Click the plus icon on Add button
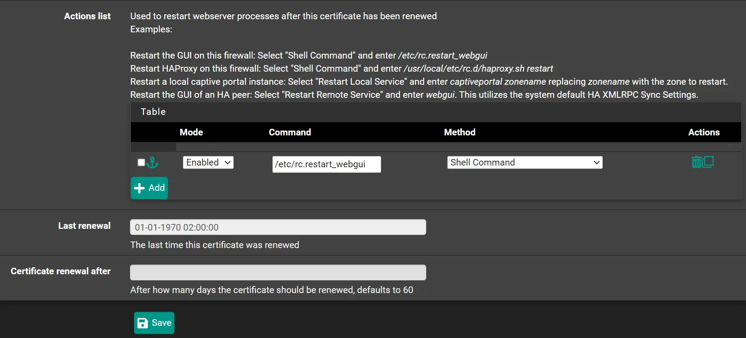Screen dimensions: 746x338 pos(140,188)
